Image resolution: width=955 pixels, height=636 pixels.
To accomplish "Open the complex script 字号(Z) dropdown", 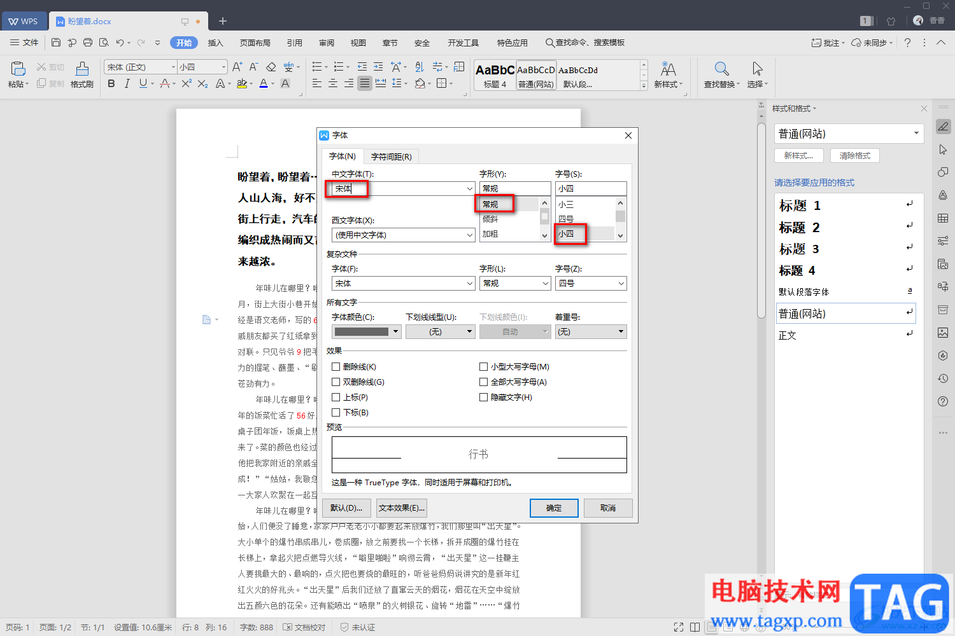I will click(621, 283).
